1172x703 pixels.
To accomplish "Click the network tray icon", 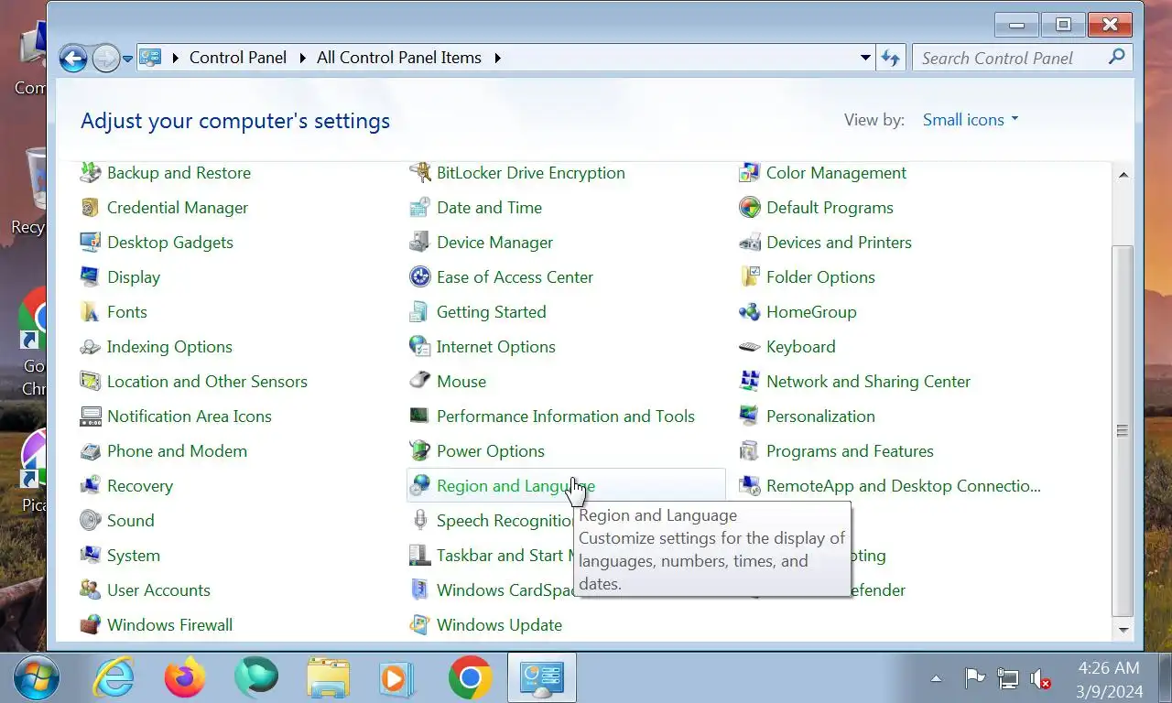I will 1007,679.
